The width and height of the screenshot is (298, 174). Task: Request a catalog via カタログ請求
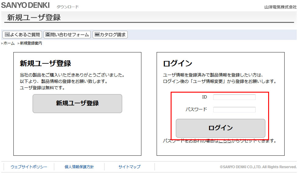[x=112, y=35]
